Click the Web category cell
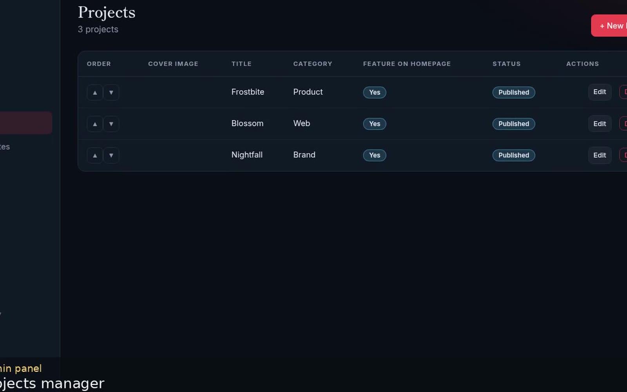 pyautogui.click(x=302, y=123)
